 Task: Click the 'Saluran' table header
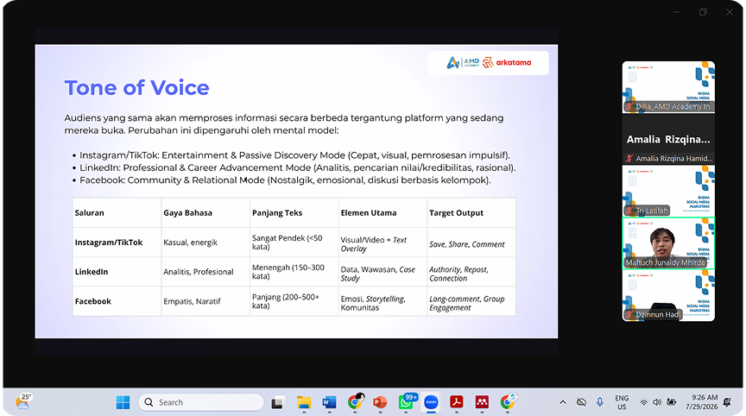click(x=90, y=213)
